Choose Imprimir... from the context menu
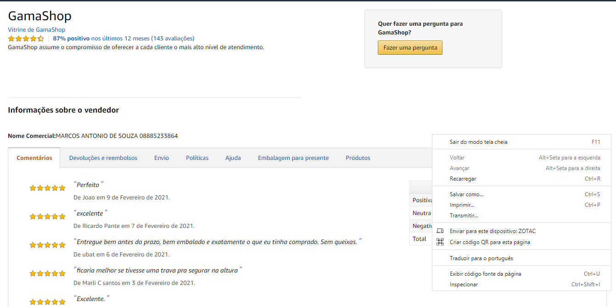The width and height of the screenshot is (616, 307). (x=462, y=205)
